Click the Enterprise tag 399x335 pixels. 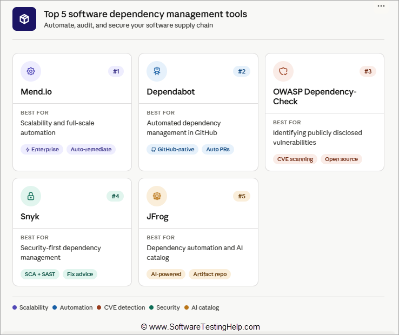pyautogui.click(x=42, y=149)
